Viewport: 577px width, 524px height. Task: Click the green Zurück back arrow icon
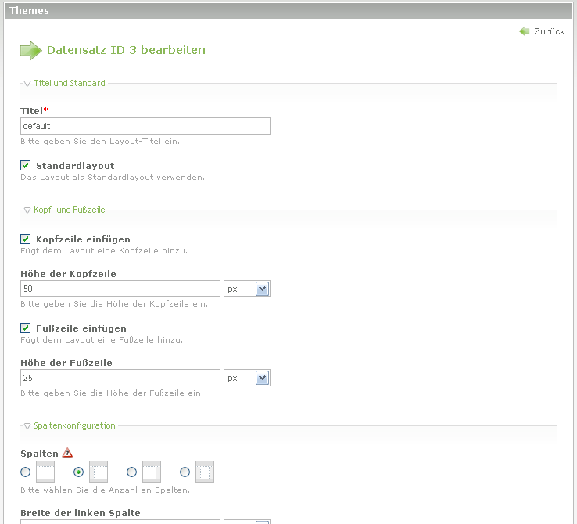coord(524,31)
